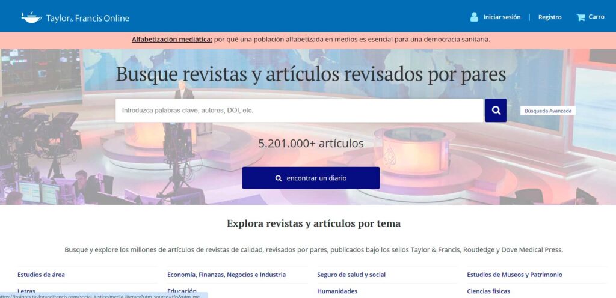Viewport: 616px width, 298px height.
Task: Click the Busque revistas y artículos heading
Action: point(311,74)
